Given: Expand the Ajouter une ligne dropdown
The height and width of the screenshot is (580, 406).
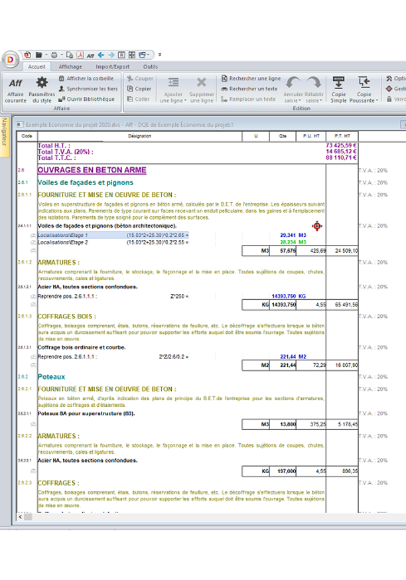Looking at the screenshot, I should pos(174,101).
